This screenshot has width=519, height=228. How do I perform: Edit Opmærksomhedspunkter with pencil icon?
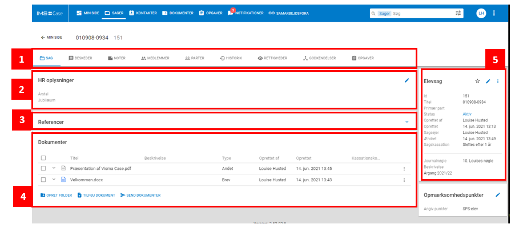(x=498, y=195)
